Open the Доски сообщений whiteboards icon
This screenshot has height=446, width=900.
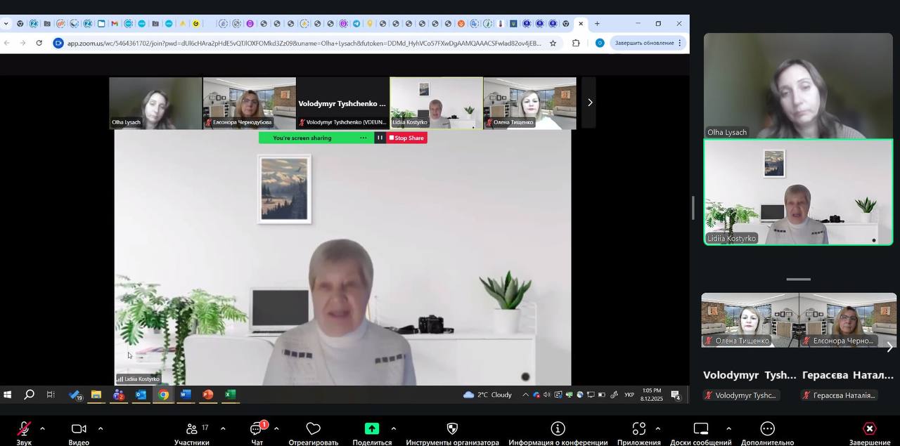pyautogui.click(x=700, y=429)
